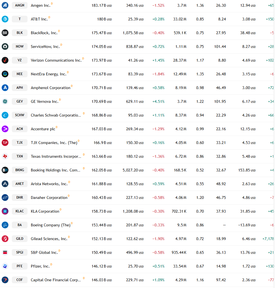Open the COF ticker button
The width and height of the screenshot is (275, 288).
click(x=20, y=280)
